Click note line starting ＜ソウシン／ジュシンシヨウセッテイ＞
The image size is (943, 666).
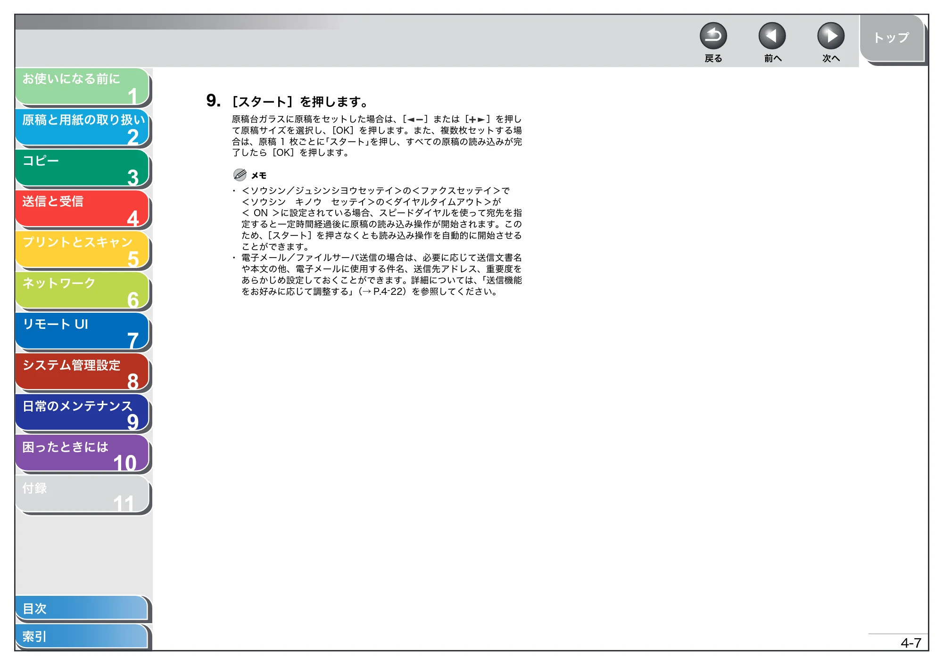tap(376, 191)
